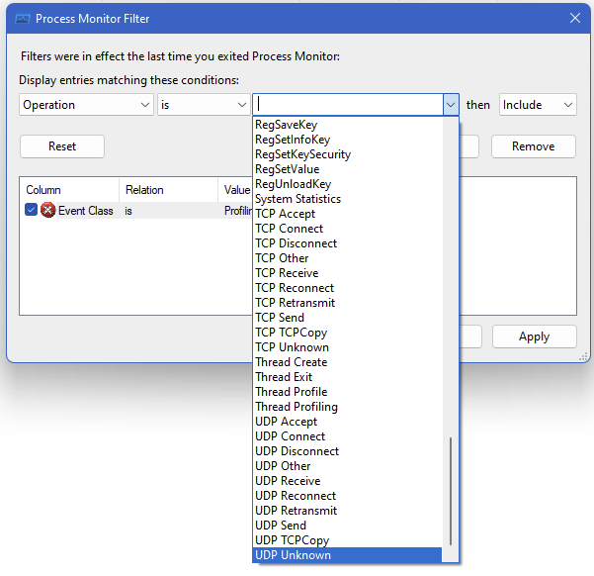Click the red Exclude icon beside Event Class
This screenshot has height=576, width=594.
(47, 210)
